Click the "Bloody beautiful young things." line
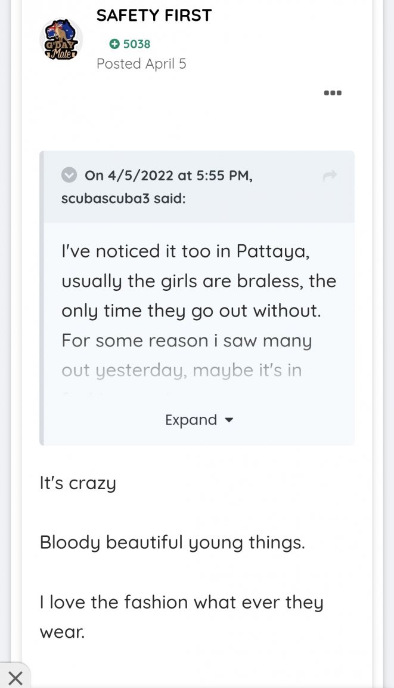 pos(172,542)
